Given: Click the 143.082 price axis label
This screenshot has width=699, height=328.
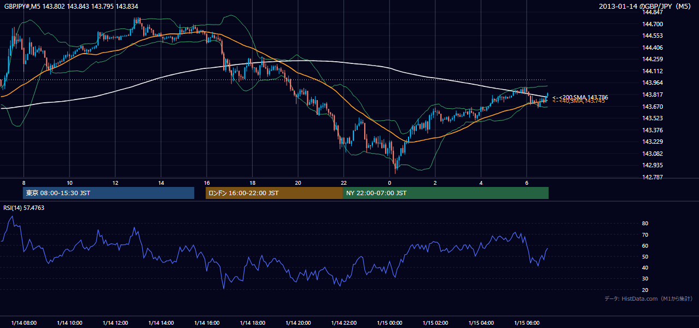Looking at the screenshot, I should 653,154.
